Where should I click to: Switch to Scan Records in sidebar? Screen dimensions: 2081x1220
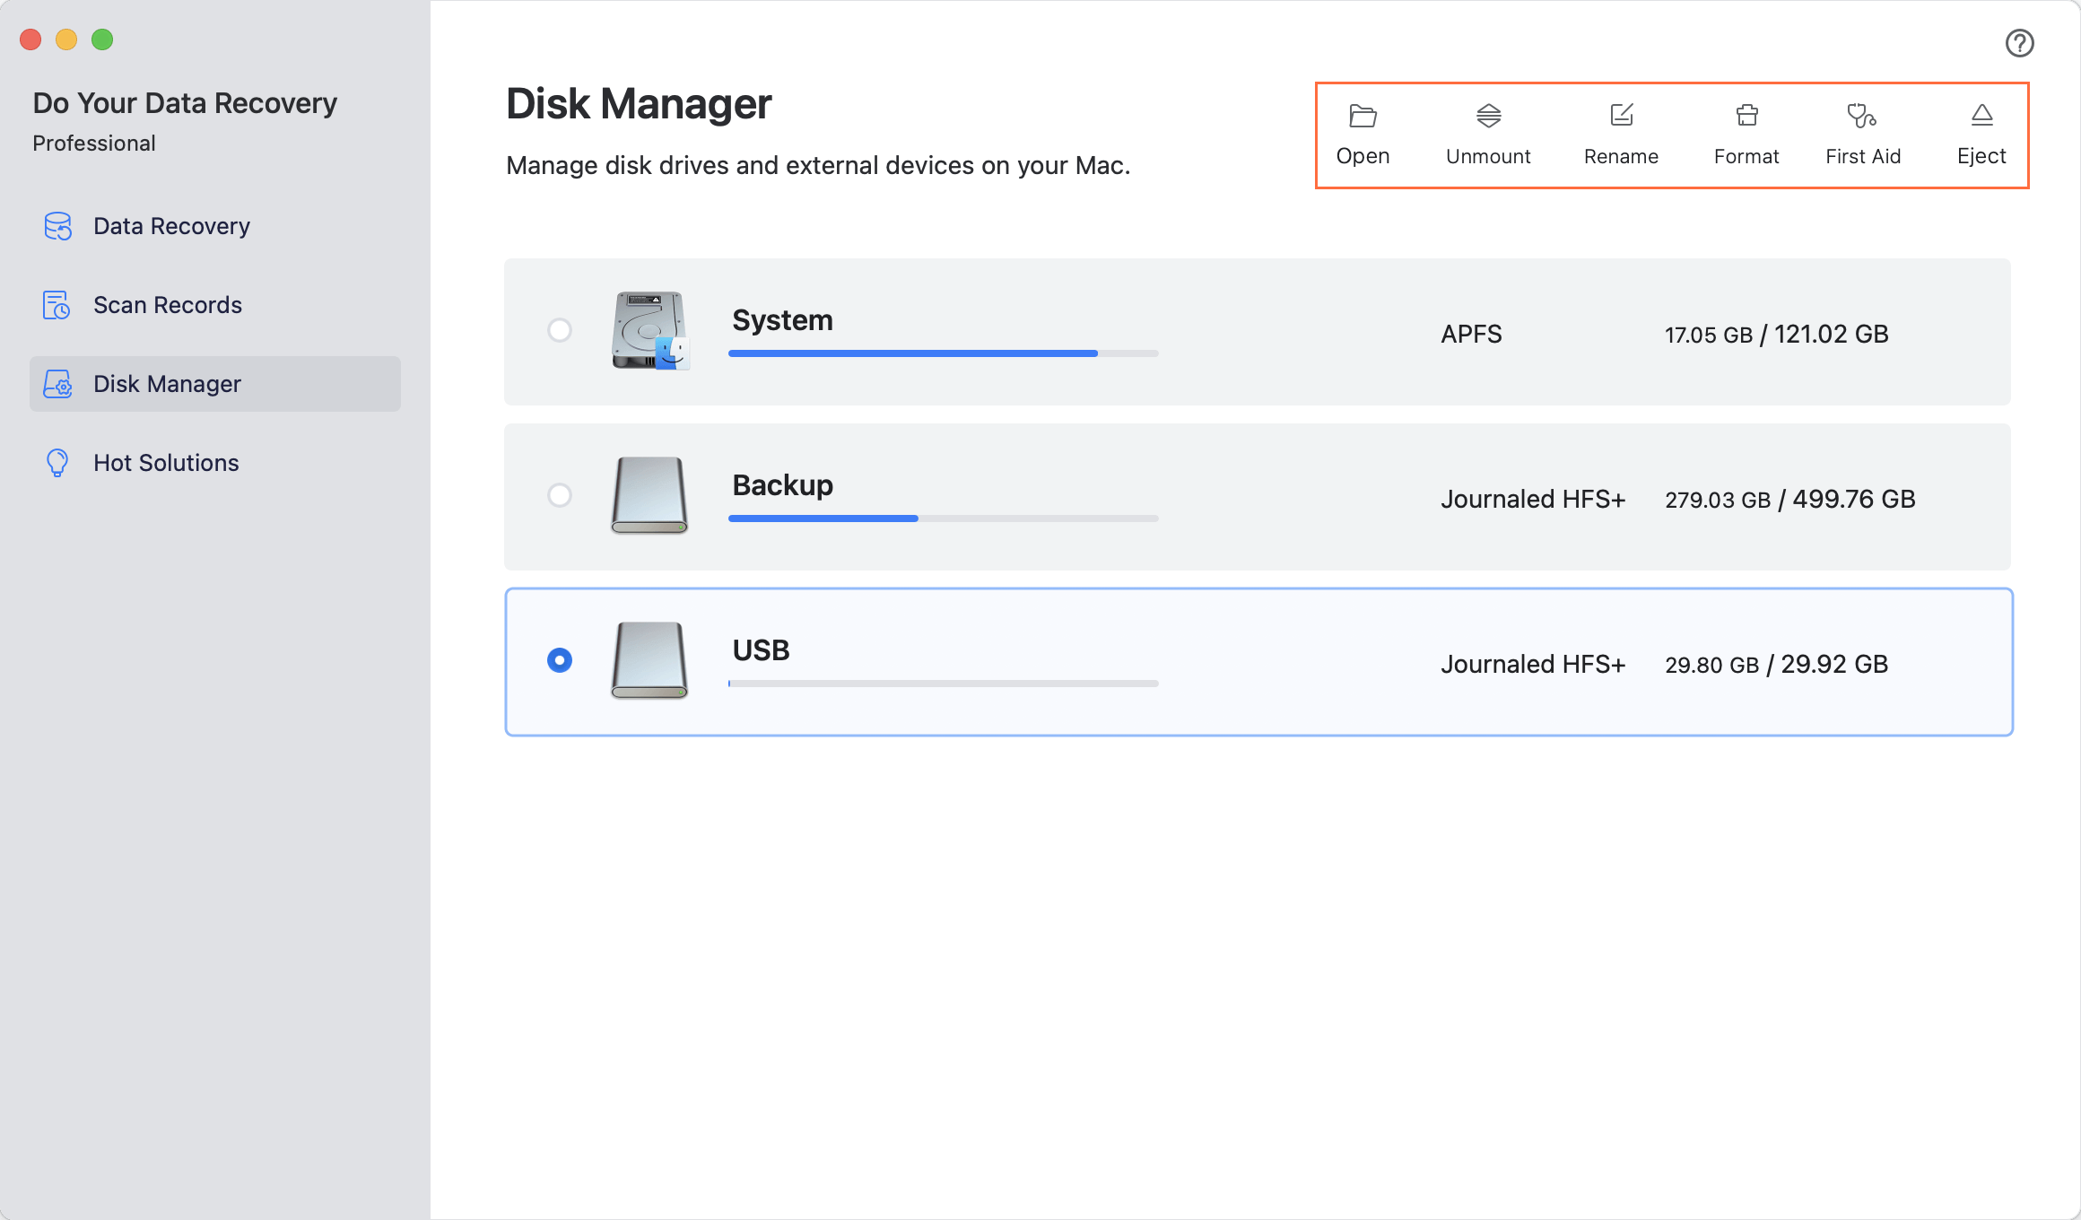tap(167, 305)
